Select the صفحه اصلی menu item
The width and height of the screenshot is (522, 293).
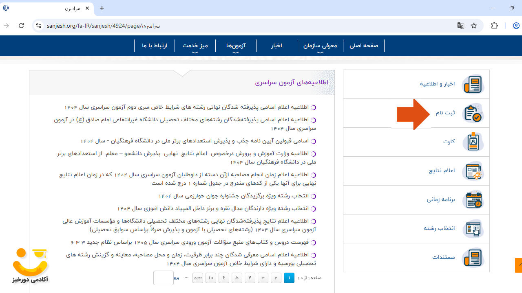[363, 46]
